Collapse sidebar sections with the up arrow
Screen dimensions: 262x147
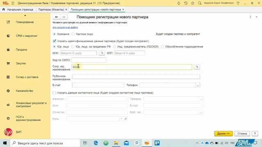[25, 16]
